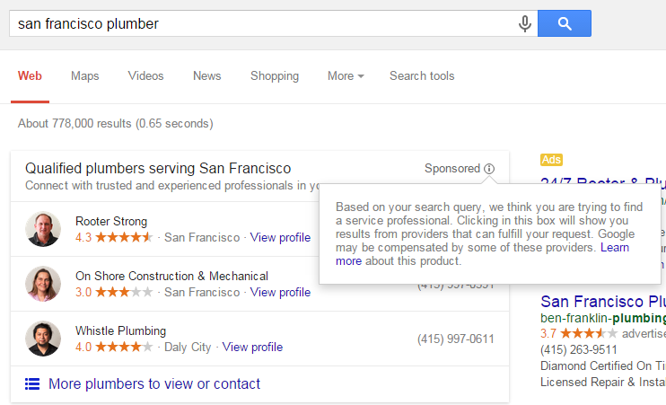
Task: Open On Shore Construction profile photo
Action: (x=43, y=284)
